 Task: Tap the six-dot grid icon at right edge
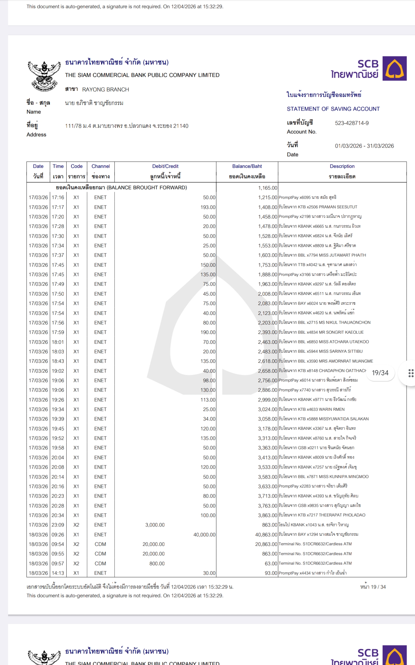[411, 373]
